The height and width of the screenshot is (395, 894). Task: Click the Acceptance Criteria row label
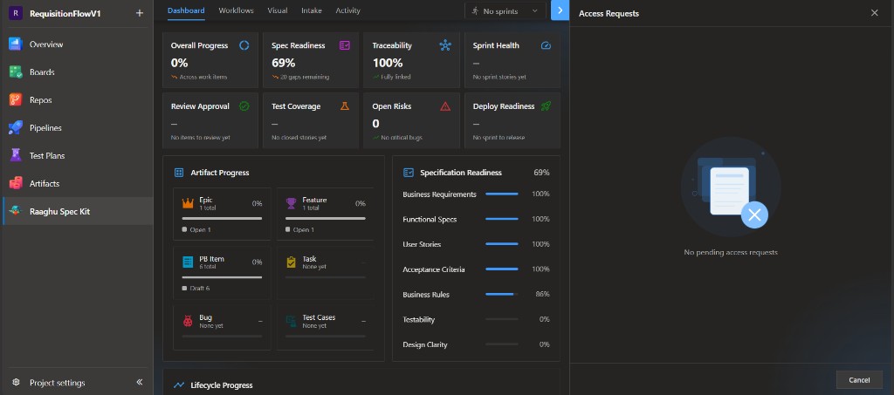click(x=433, y=269)
